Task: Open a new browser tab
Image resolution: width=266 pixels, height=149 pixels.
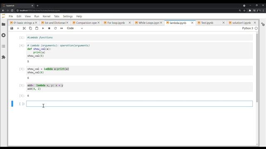Action: (37, 5)
